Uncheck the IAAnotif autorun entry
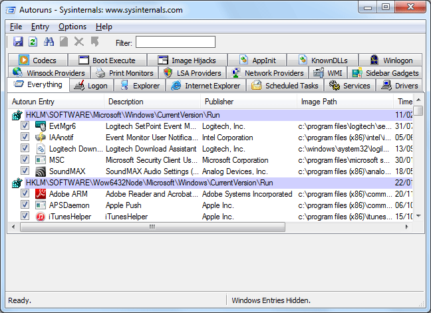The image size is (431, 313). point(25,137)
